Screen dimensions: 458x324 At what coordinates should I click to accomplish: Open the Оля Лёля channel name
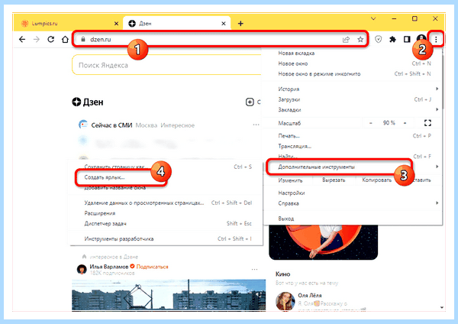pyautogui.click(x=310, y=295)
